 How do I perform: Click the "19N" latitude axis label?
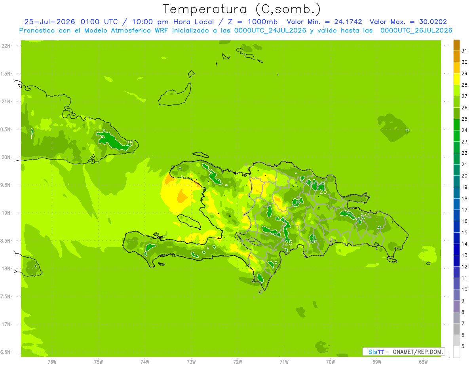point(6,213)
